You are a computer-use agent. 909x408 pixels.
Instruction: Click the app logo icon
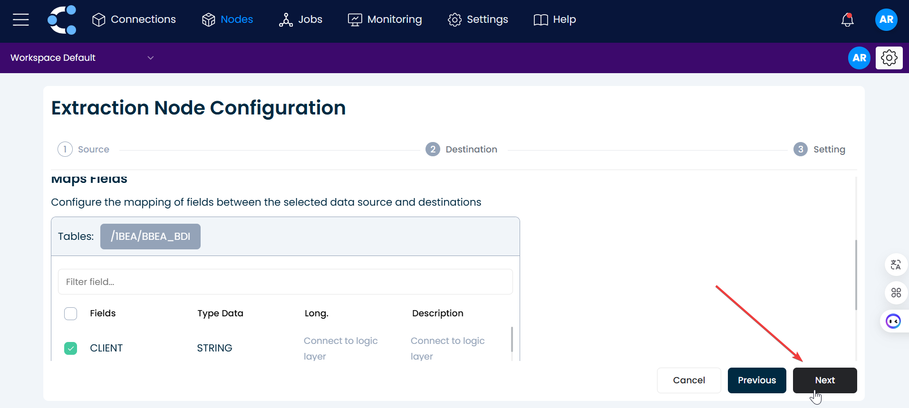point(62,19)
